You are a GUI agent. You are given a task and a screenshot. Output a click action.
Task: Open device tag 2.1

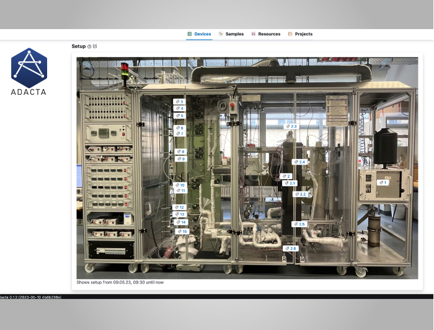click(x=290, y=183)
